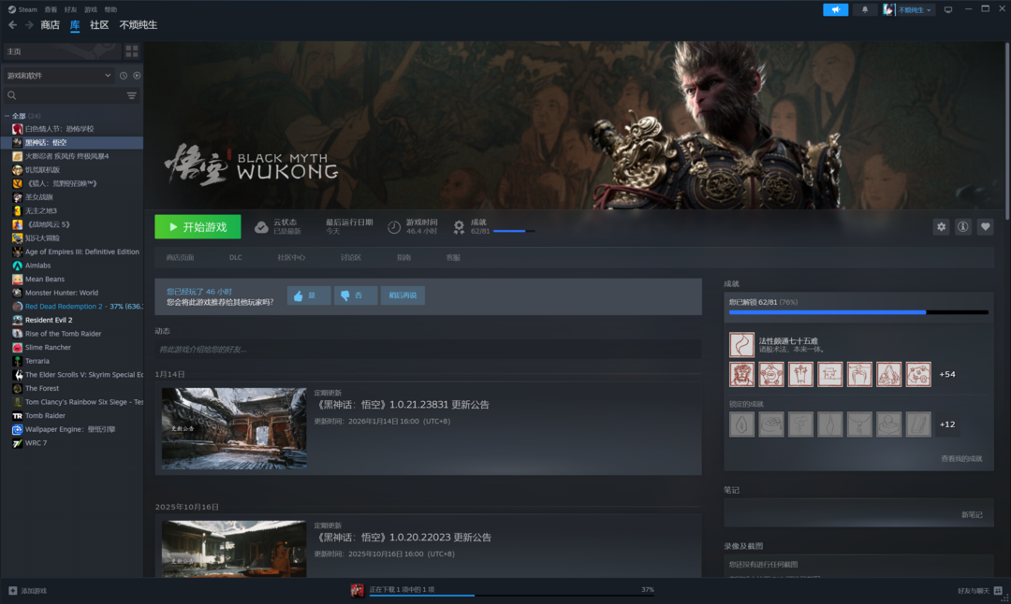Open the notifications bell
The image size is (1011, 604).
pos(865,9)
